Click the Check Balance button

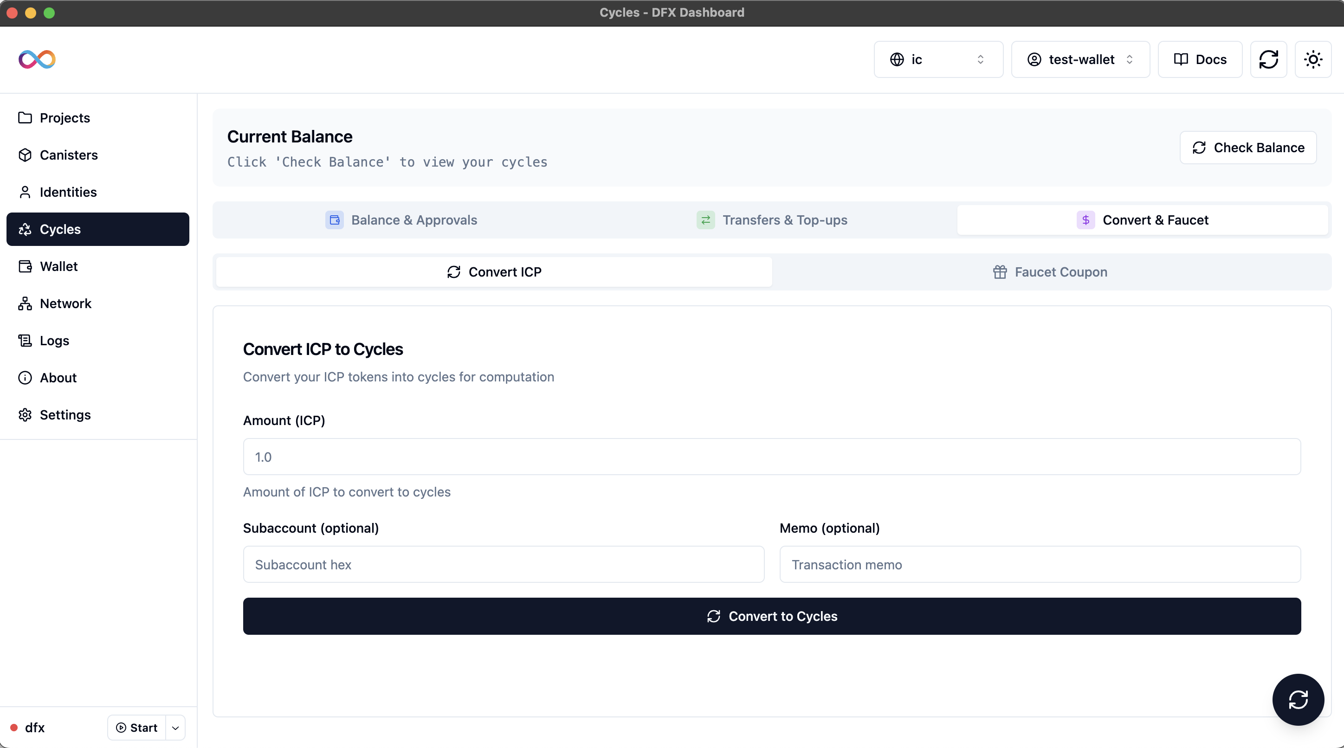[x=1247, y=148]
